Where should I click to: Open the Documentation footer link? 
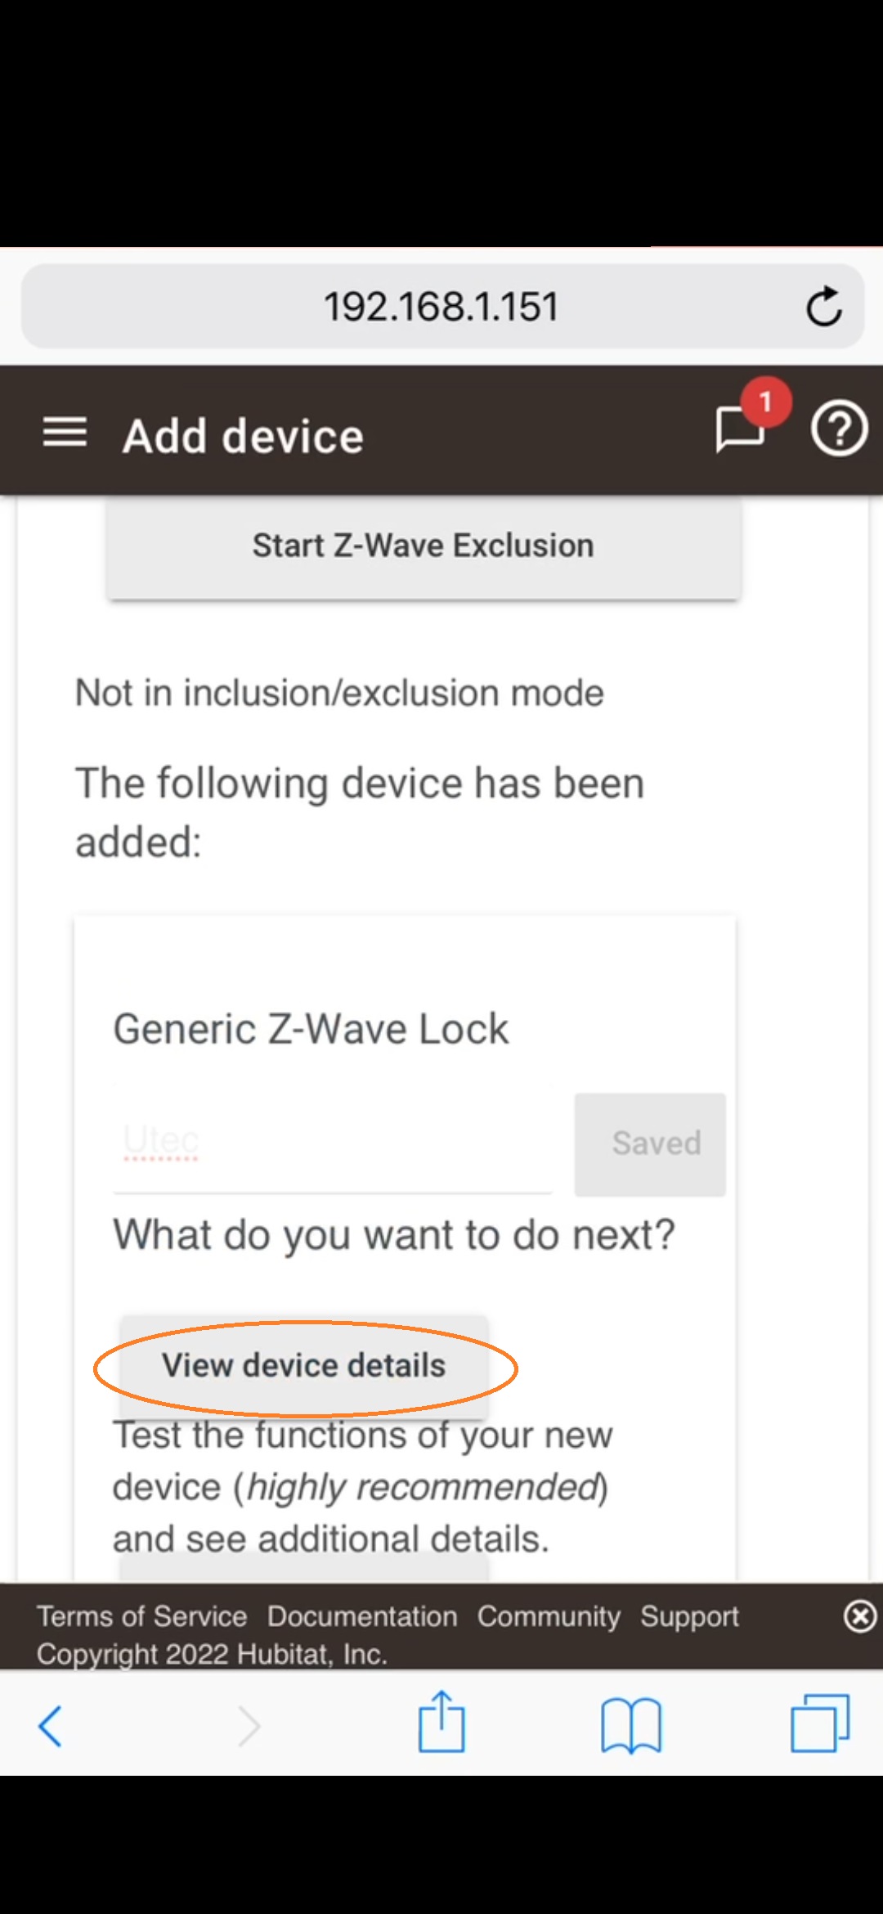tap(362, 1616)
